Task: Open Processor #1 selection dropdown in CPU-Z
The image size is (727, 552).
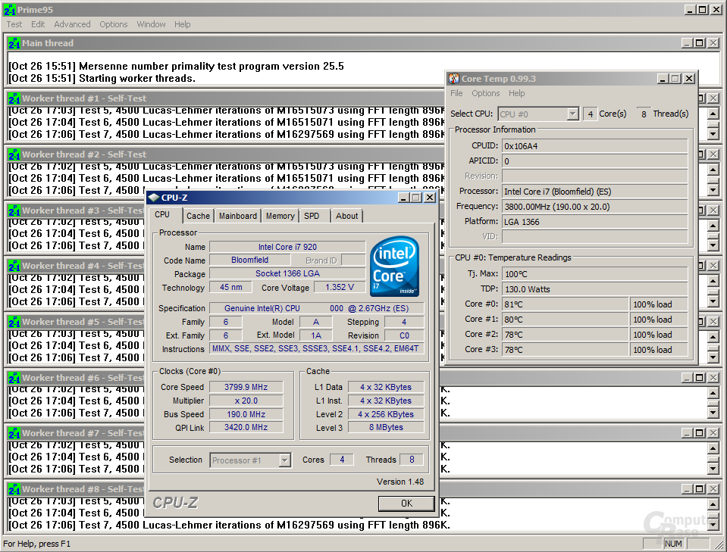Action: pyautogui.click(x=285, y=460)
